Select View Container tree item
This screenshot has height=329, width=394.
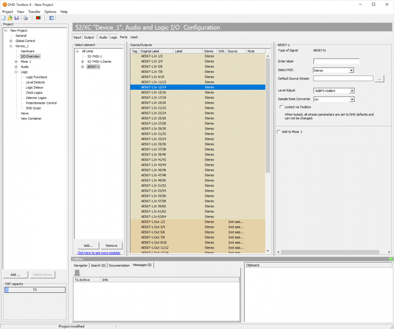[31, 119]
